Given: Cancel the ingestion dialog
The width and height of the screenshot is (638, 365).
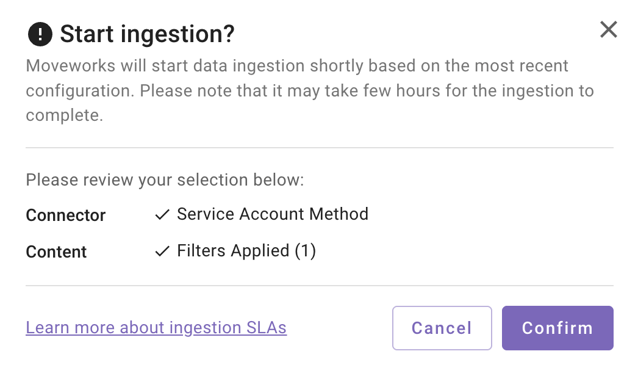Looking at the screenshot, I should 442,328.
